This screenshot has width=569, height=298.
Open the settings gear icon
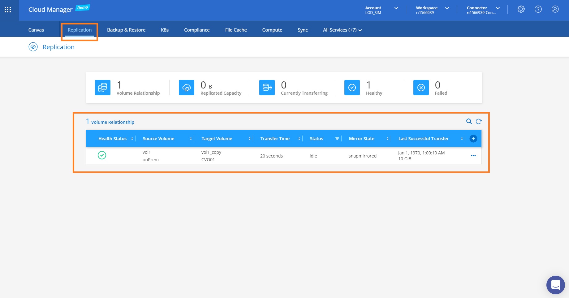(x=521, y=9)
